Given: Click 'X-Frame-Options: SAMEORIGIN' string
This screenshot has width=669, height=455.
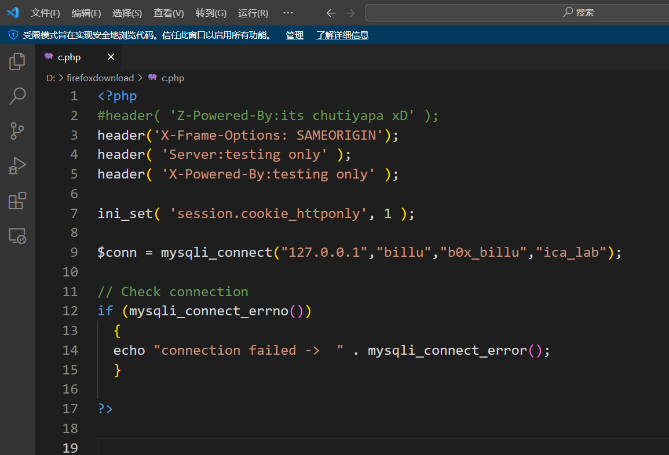Looking at the screenshot, I should (268, 135).
